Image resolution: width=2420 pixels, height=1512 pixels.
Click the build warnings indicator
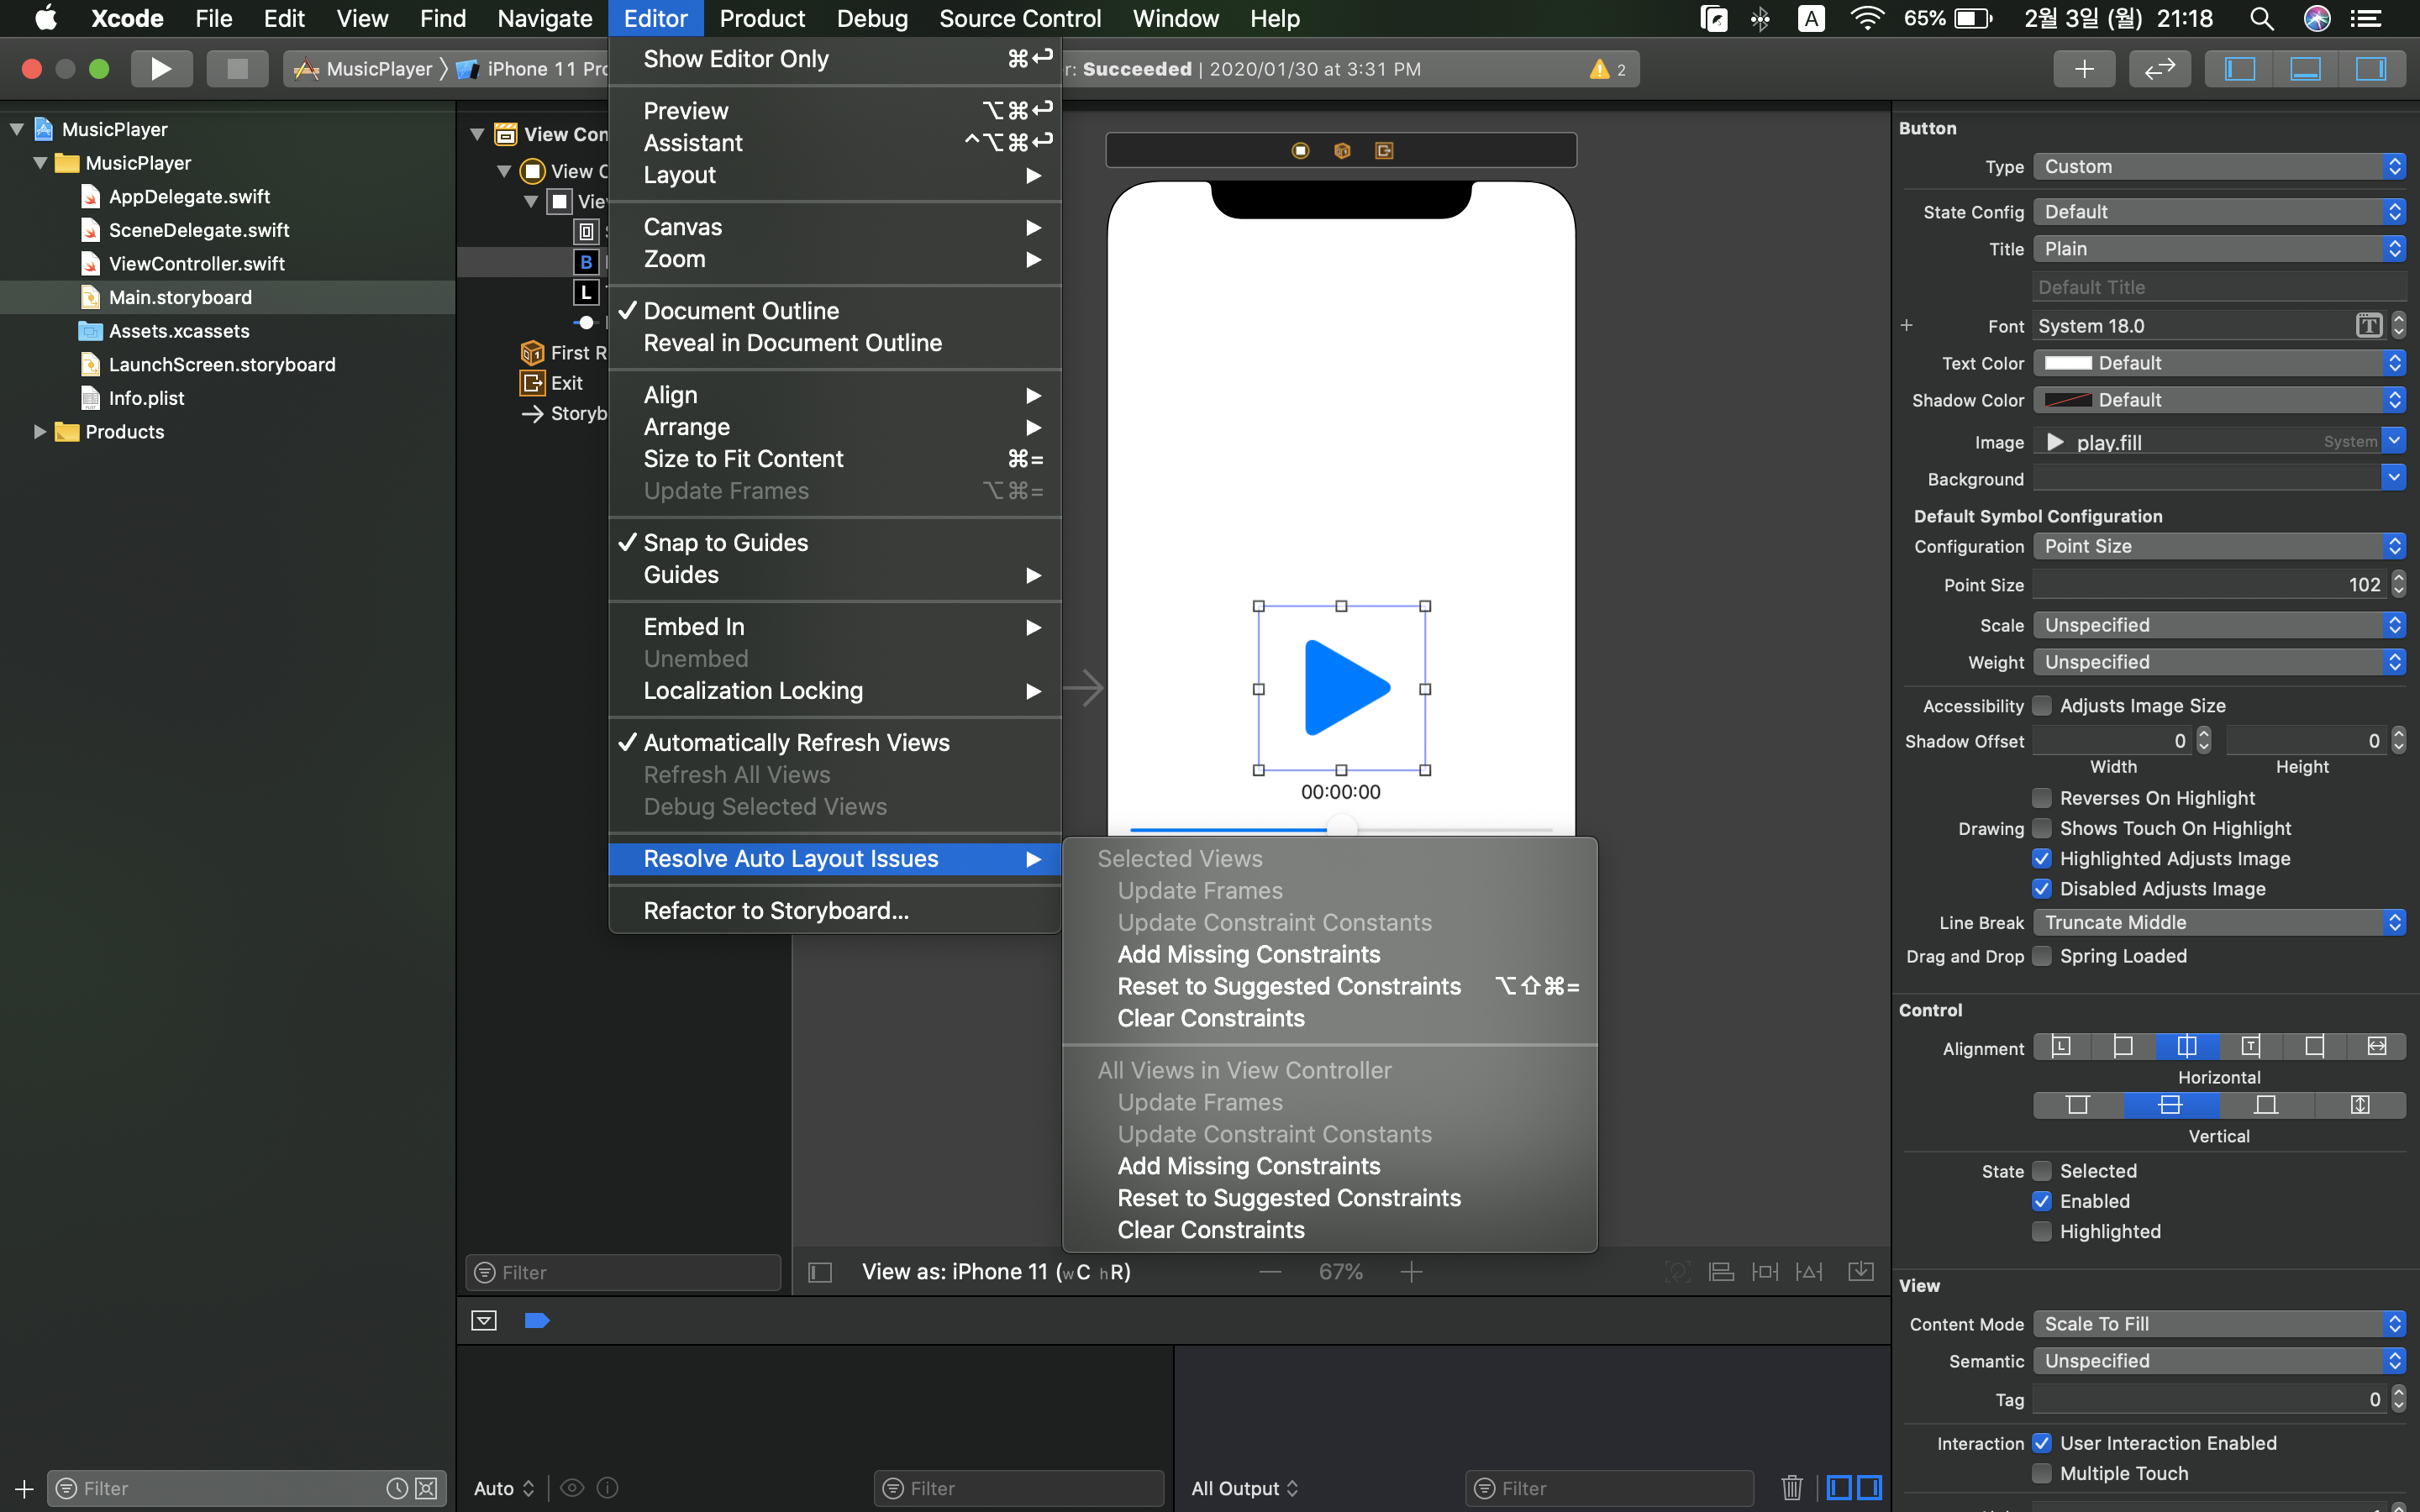[1607, 69]
